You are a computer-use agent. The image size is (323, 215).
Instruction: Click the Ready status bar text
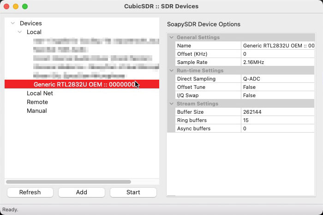10,209
